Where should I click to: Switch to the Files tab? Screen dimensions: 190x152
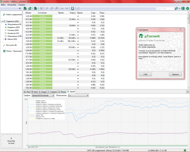tap(27, 92)
